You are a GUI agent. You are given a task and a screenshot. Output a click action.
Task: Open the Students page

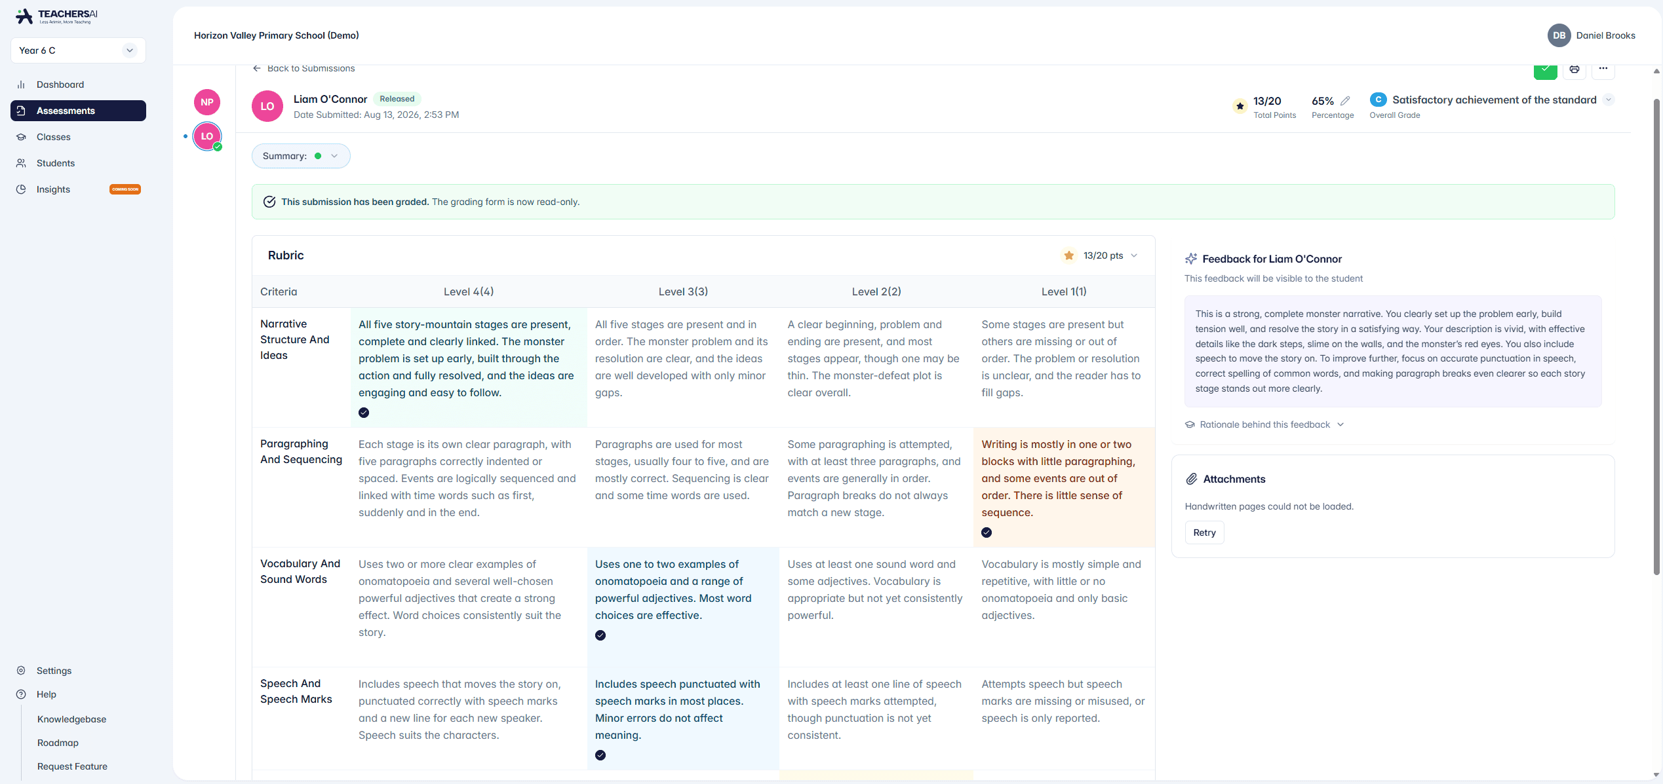(x=78, y=163)
